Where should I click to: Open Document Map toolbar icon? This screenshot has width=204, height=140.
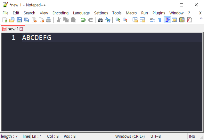pyautogui.click(x=182, y=20)
